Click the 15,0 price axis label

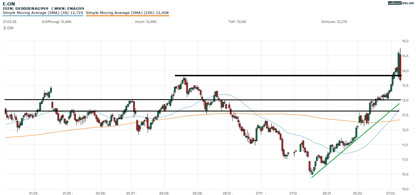pyautogui.click(x=405, y=41)
